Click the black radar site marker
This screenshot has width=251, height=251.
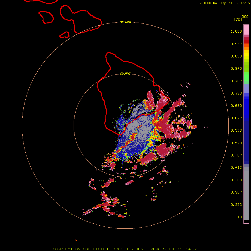point(125,125)
